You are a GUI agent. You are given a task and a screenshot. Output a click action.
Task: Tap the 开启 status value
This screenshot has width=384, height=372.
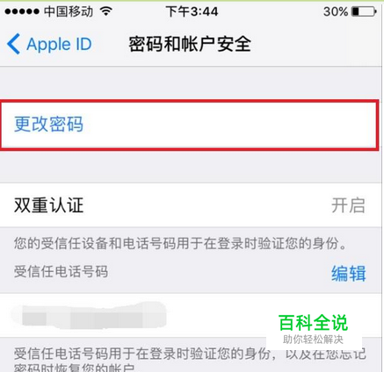[x=348, y=205]
